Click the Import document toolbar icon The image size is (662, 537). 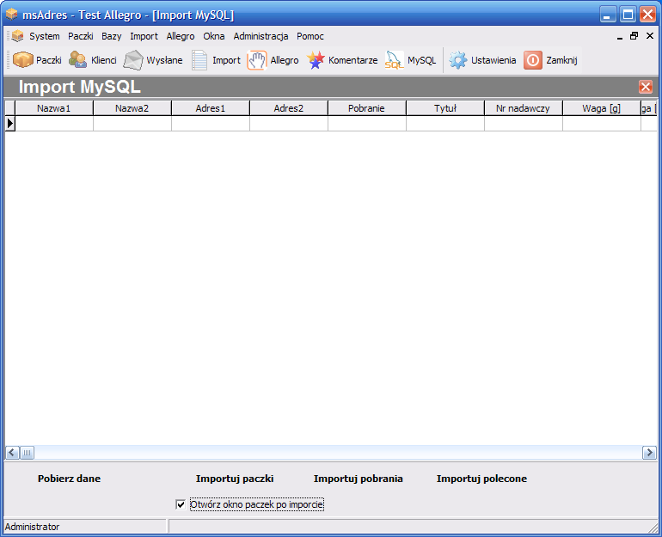coord(199,60)
